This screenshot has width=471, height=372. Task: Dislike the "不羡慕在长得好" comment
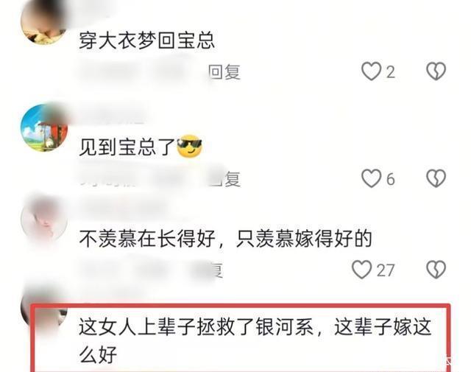[436, 270]
